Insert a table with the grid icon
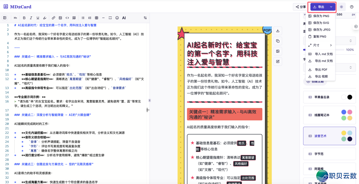 pyautogui.click(x=97, y=18)
